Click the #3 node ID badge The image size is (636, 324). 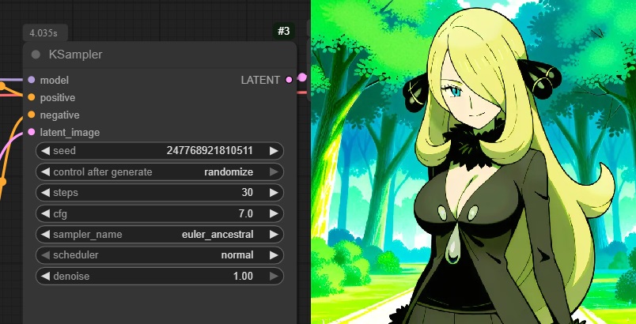click(x=284, y=31)
